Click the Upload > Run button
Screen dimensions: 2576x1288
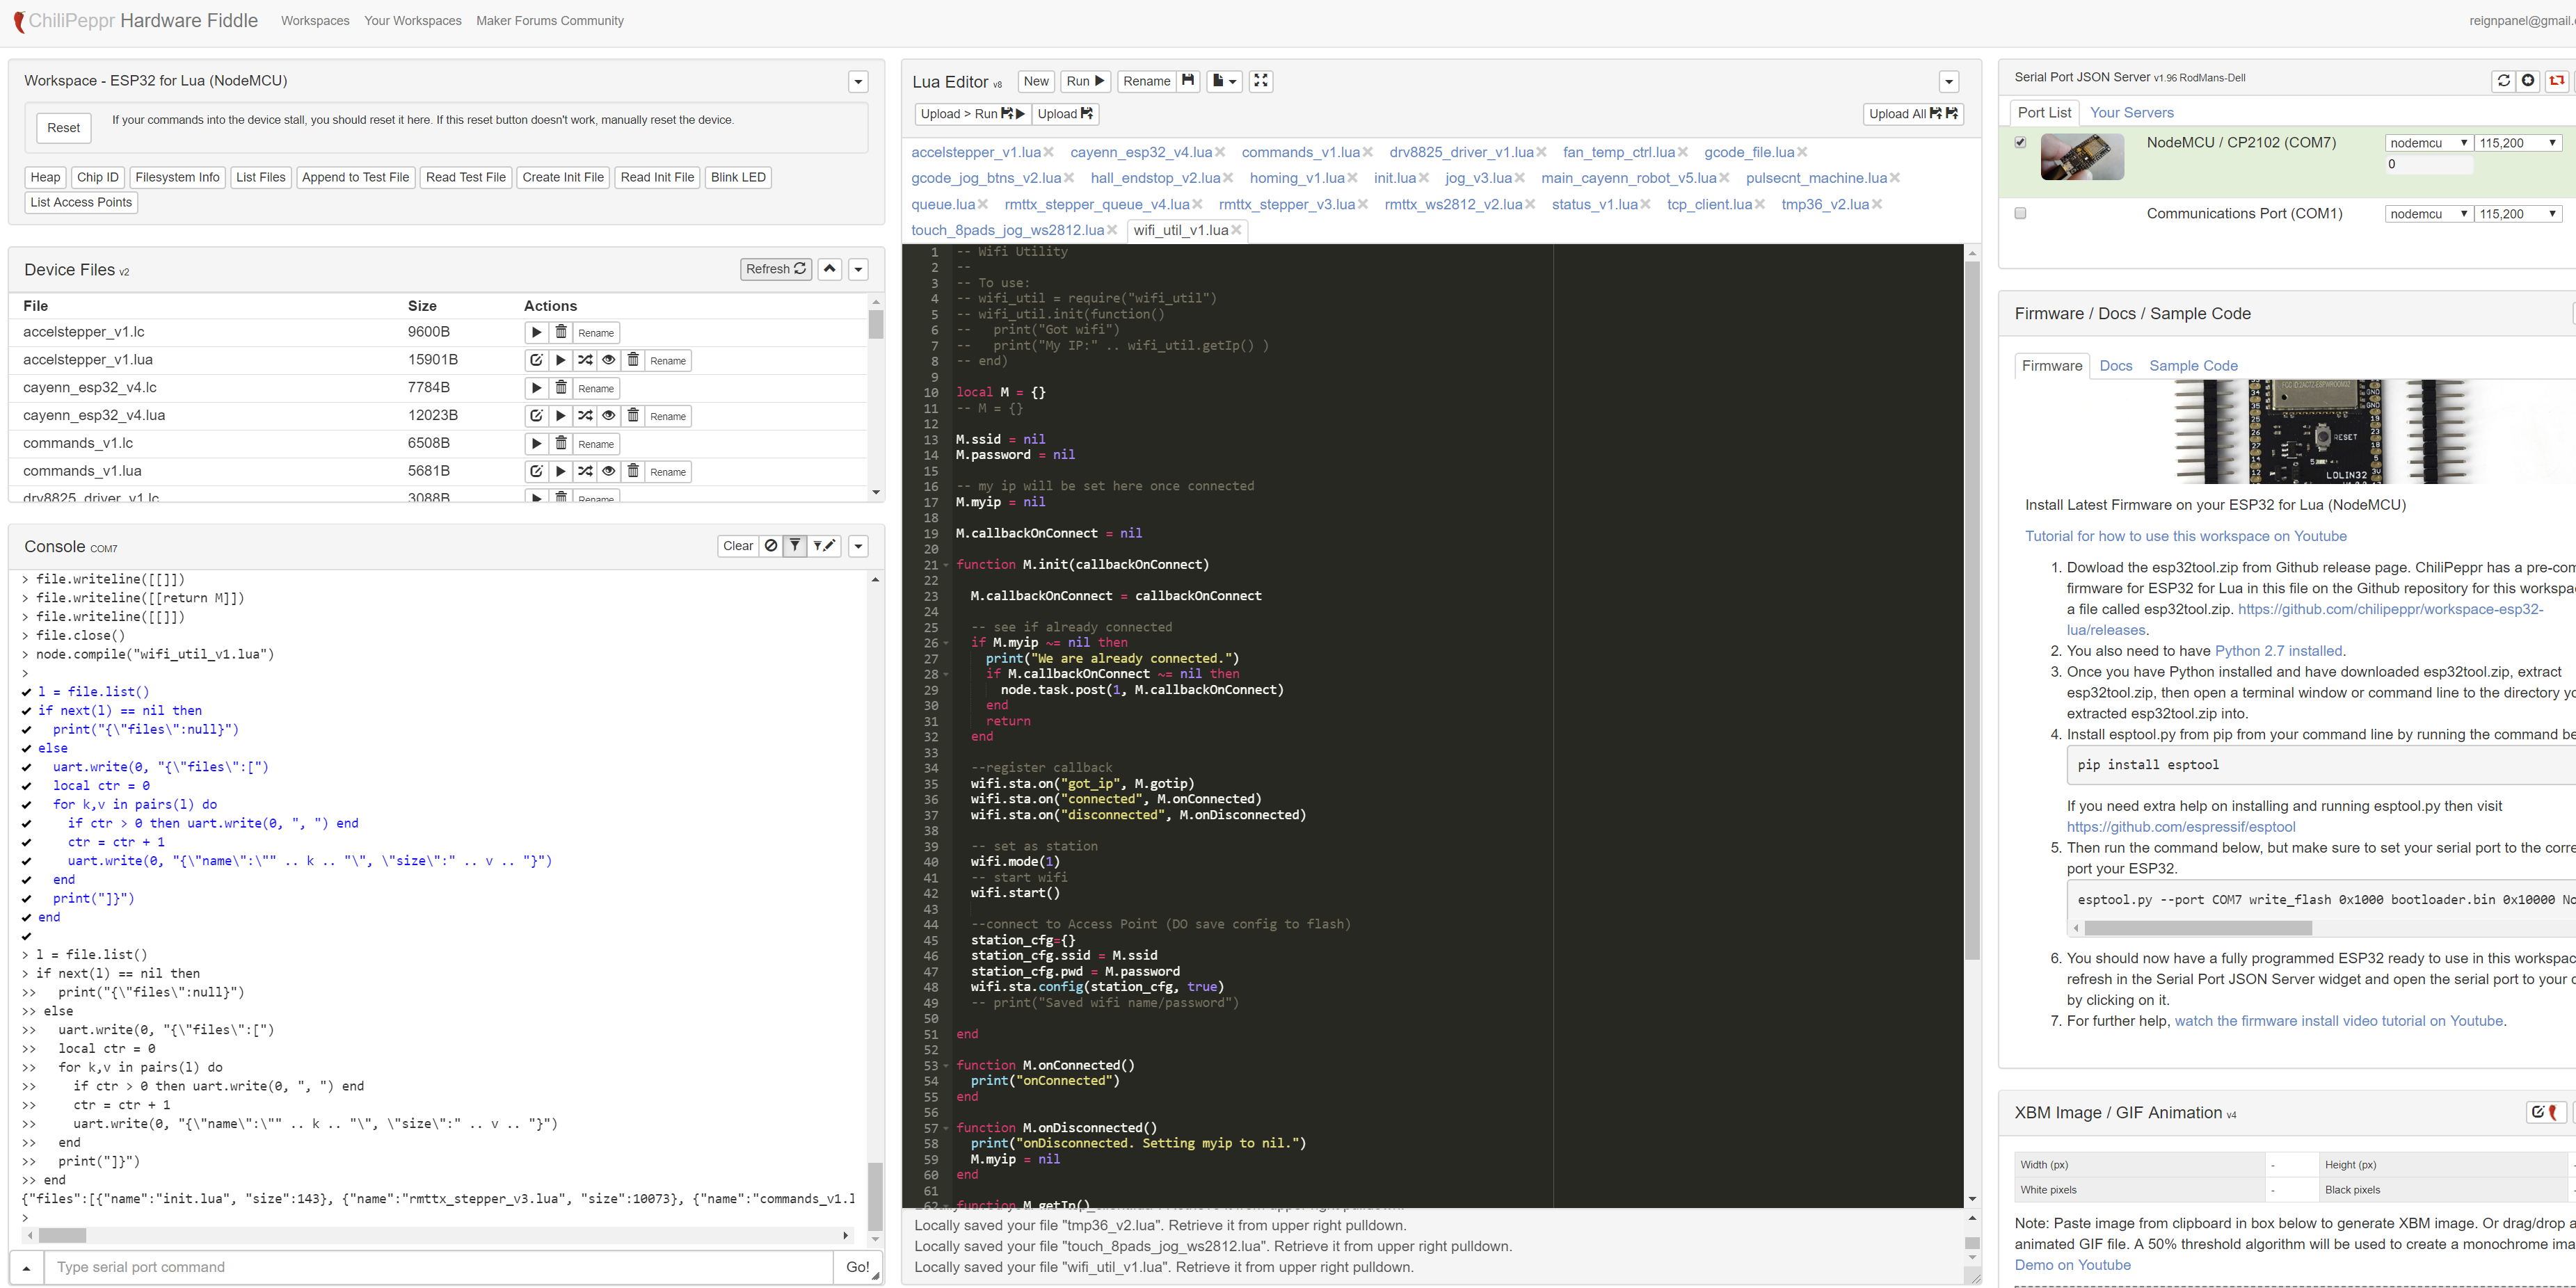(972, 114)
